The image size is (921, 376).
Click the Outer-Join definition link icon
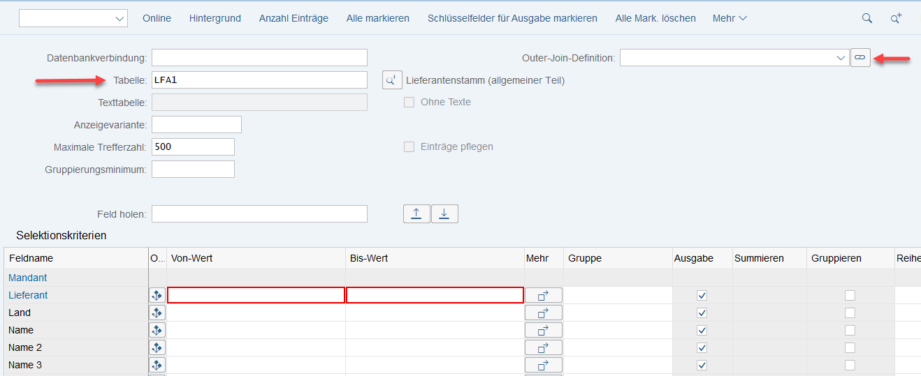click(x=860, y=58)
